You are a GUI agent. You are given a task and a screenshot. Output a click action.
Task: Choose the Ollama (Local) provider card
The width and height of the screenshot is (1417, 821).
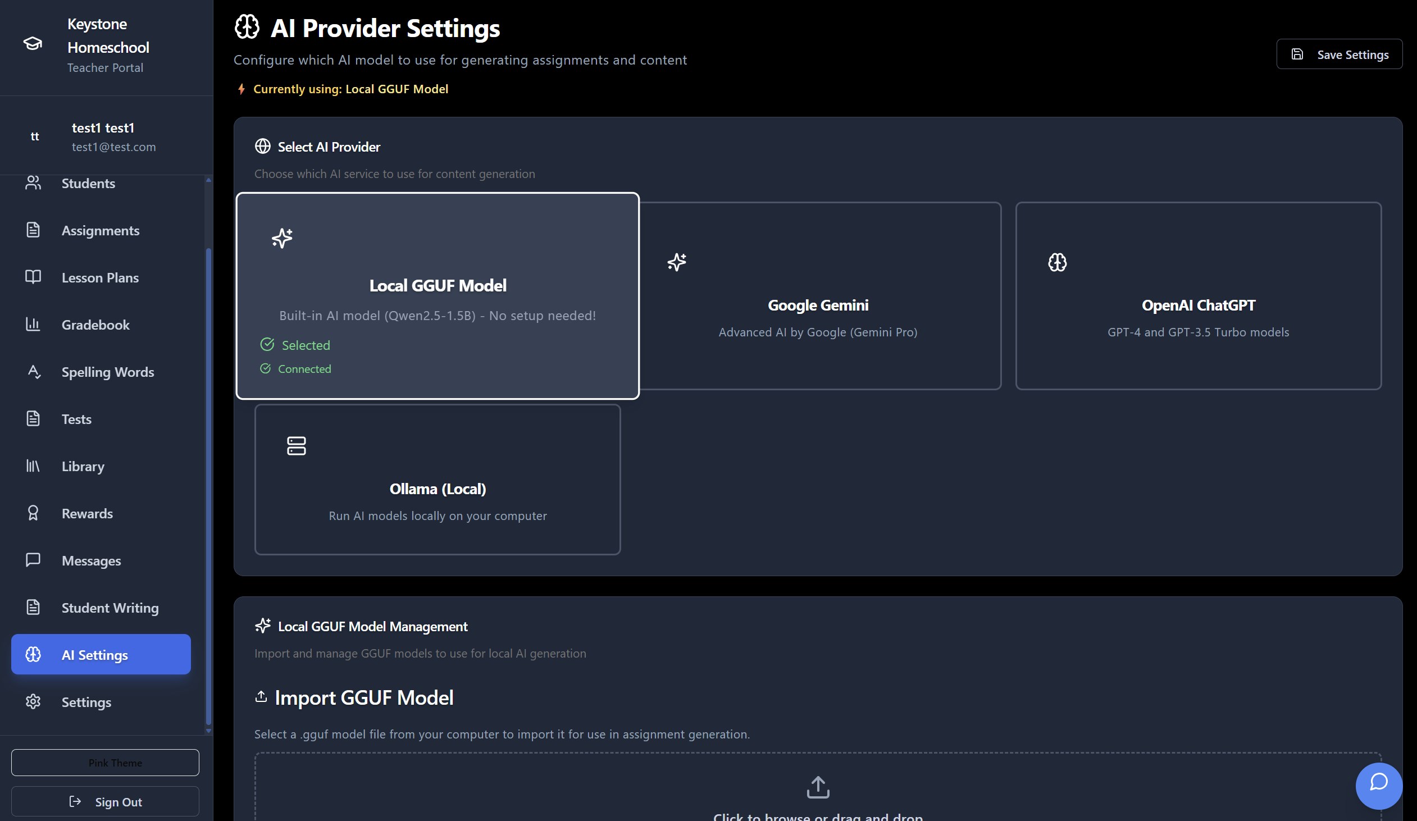tap(438, 480)
